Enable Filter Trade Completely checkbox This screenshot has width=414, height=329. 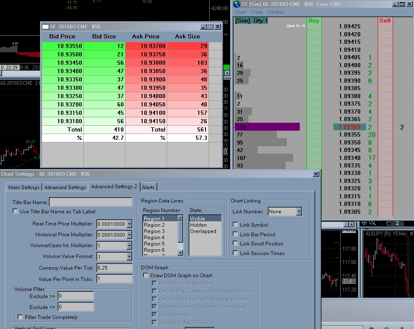[20, 317]
